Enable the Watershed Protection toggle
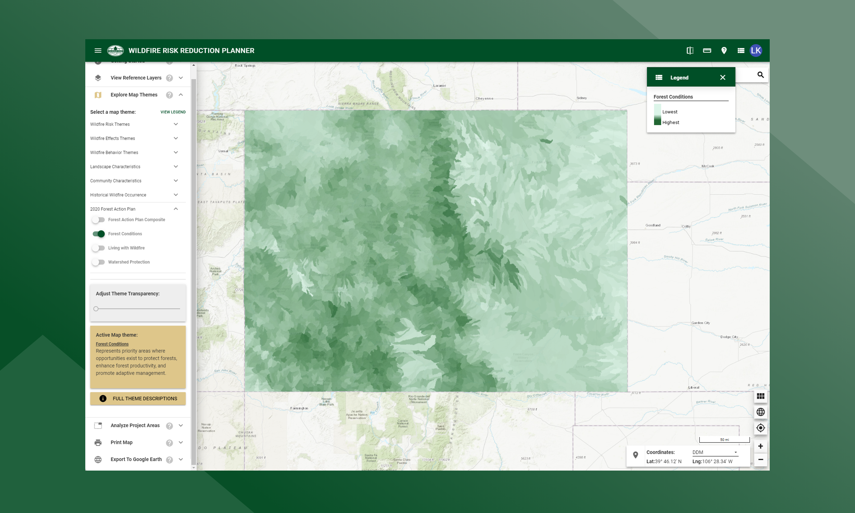Viewport: 855px width, 513px height. (x=98, y=262)
